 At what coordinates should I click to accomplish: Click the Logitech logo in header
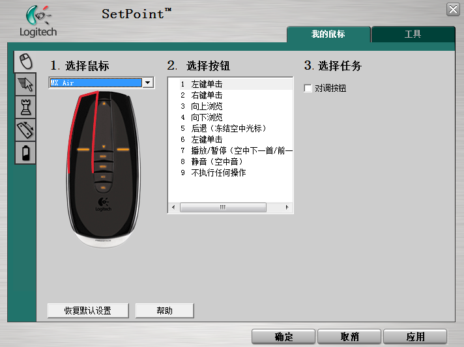coord(38,21)
